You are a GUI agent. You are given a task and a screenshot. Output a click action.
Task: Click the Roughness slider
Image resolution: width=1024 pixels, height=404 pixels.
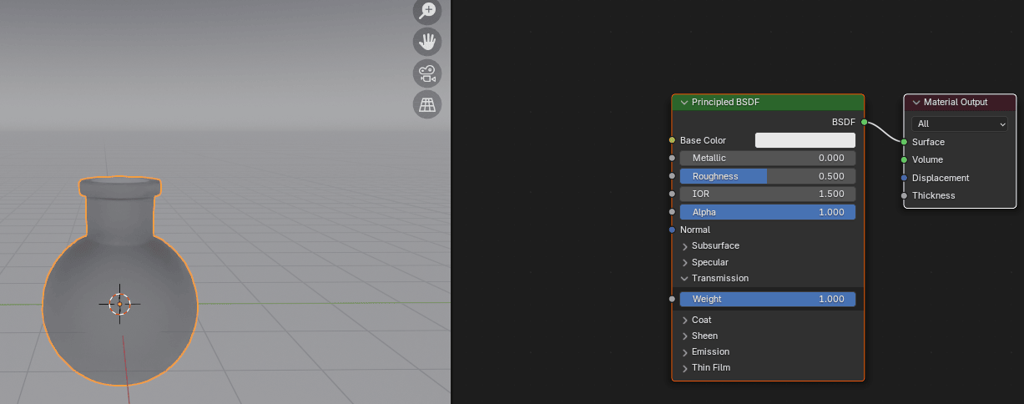tap(767, 176)
